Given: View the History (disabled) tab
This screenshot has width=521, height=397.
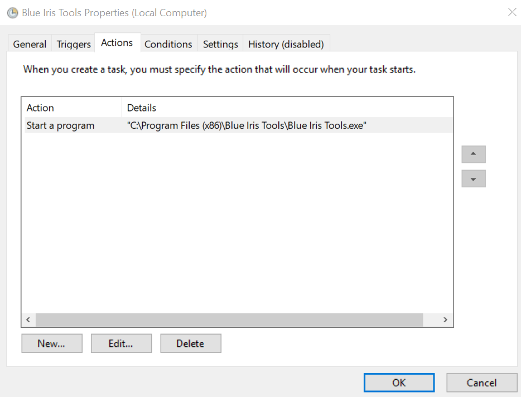Looking at the screenshot, I should (x=286, y=44).
